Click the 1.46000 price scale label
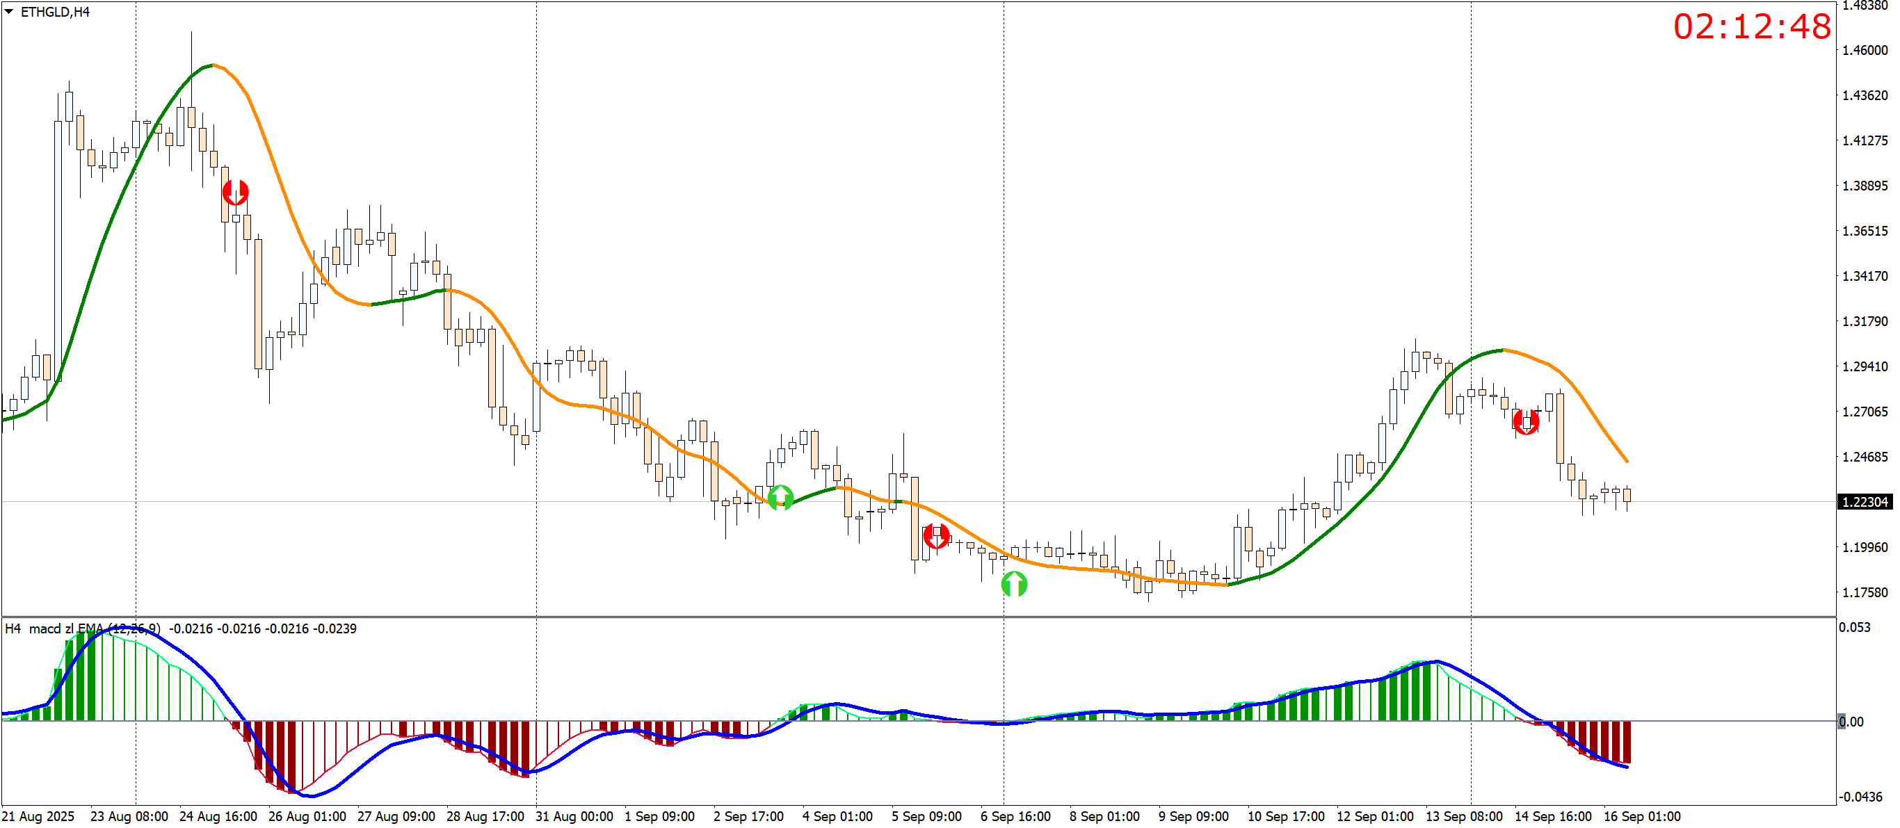 (x=1865, y=50)
